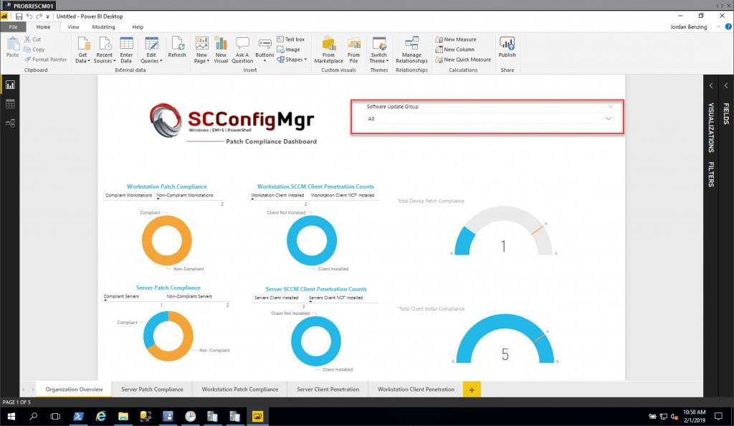734x426 pixels.
Task: Open the Server Patch Compliance page
Action: point(151,389)
